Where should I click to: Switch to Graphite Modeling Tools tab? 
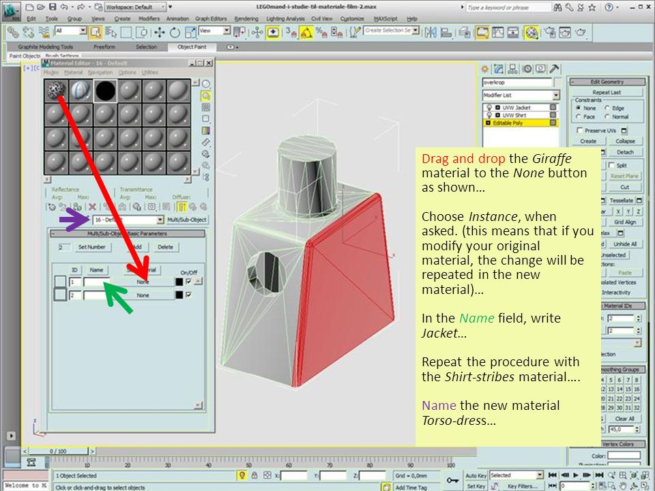[x=46, y=47]
